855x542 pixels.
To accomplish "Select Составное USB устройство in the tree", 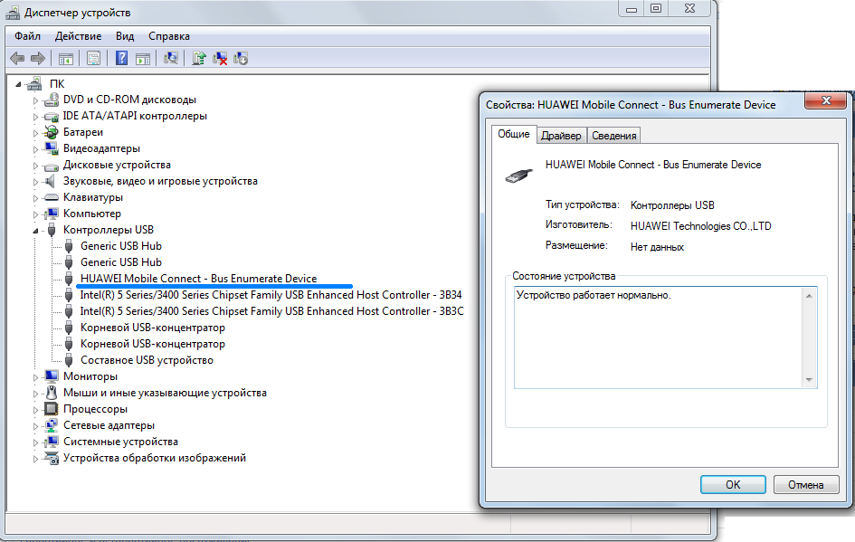I will point(147,360).
